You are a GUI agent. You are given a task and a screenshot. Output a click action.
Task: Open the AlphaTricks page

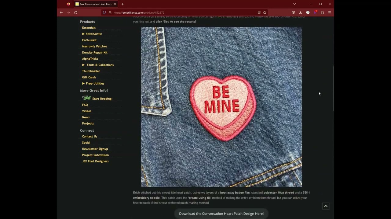tap(90, 59)
